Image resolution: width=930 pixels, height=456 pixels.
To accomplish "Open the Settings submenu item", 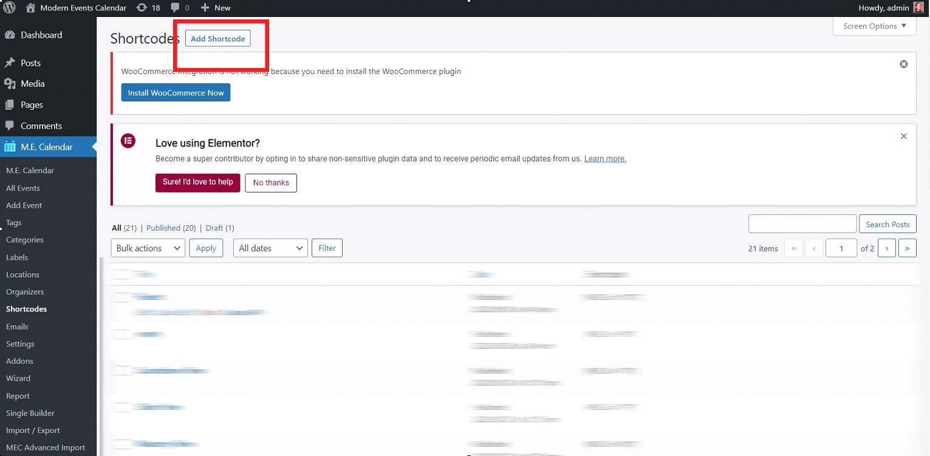I will [x=20, y=344].
